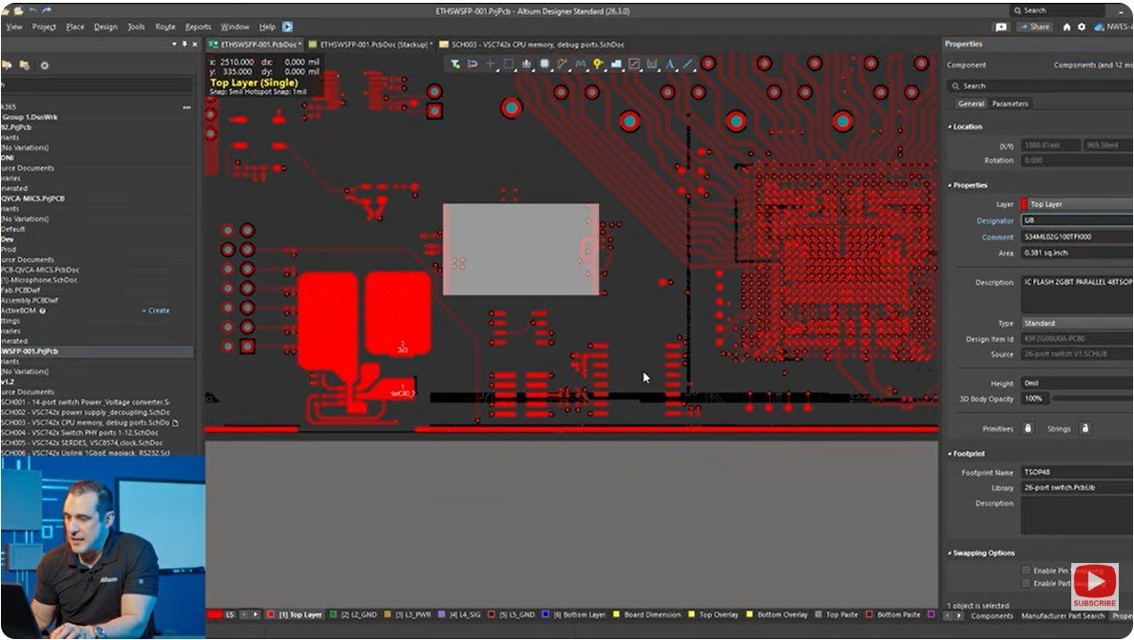
Task: Select the place dimension icon
Action: tap(652, 65)
